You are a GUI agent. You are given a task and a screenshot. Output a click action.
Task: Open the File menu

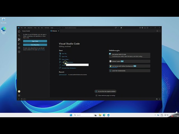[x=22, y=28]
